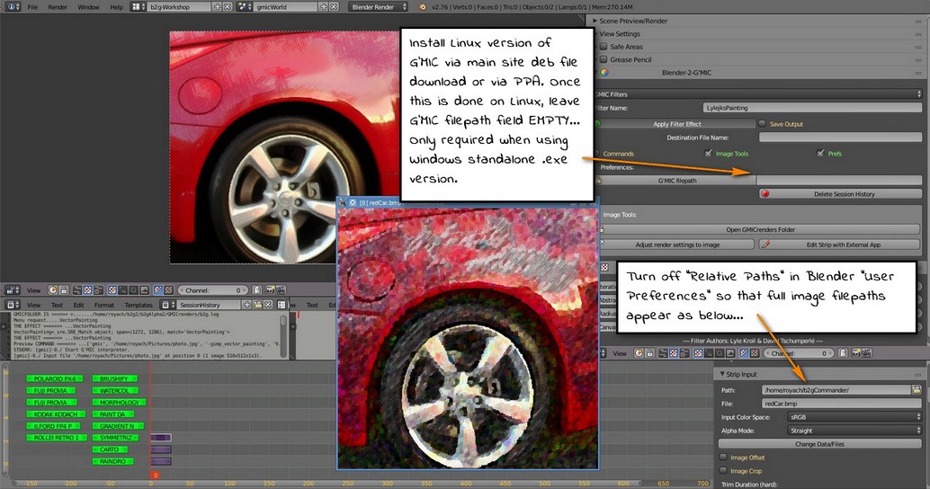Screen dimensions: 930x489
Task: Open the Templates menu in text editor
Action: tap(139, 305)
